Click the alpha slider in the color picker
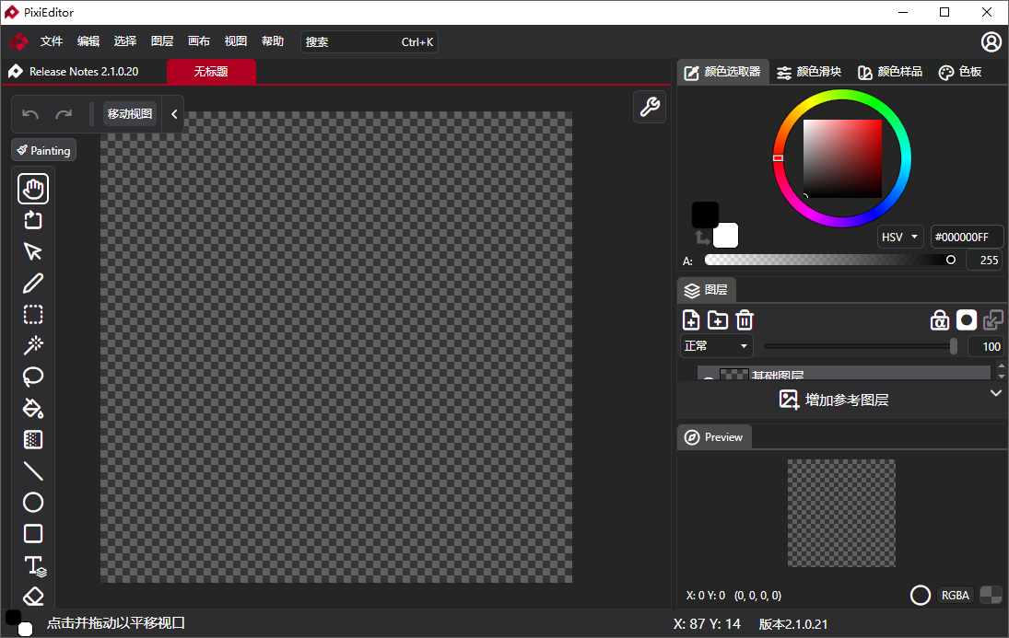Screen dimensions: 1009x638 (x=829, y=261)
